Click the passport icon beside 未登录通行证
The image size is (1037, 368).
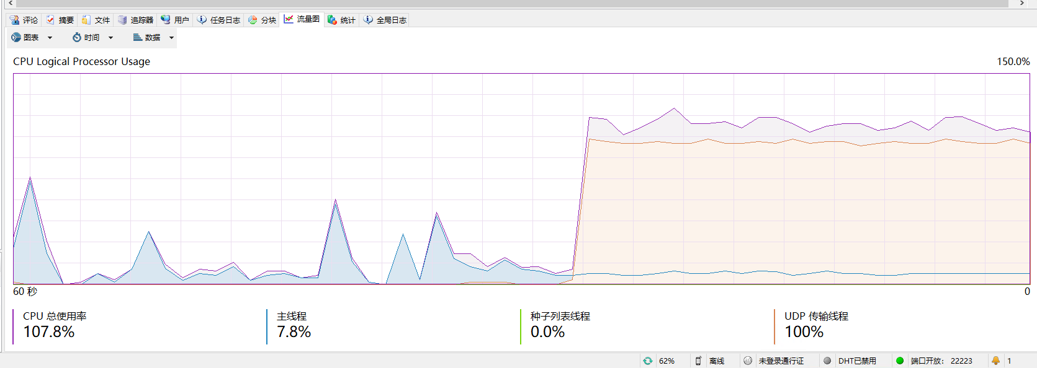pyautogui.click(x=748, y=361)
